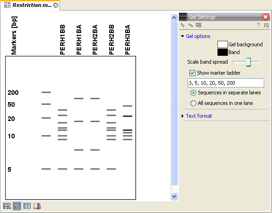
Task: Click the Text format heading
Action: (199, 116)
